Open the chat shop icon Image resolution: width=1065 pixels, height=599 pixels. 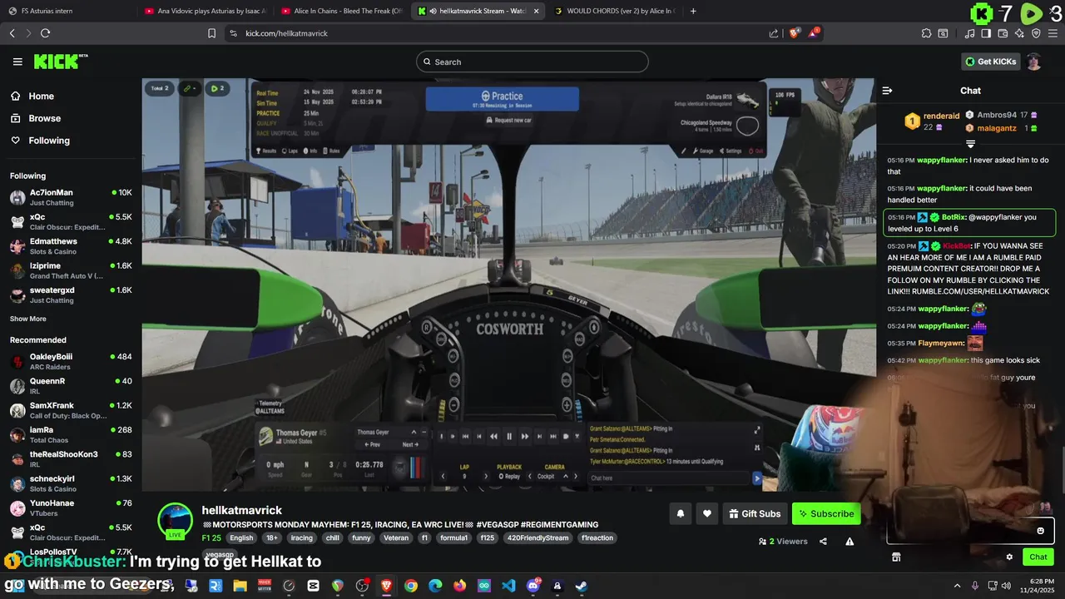896,557
